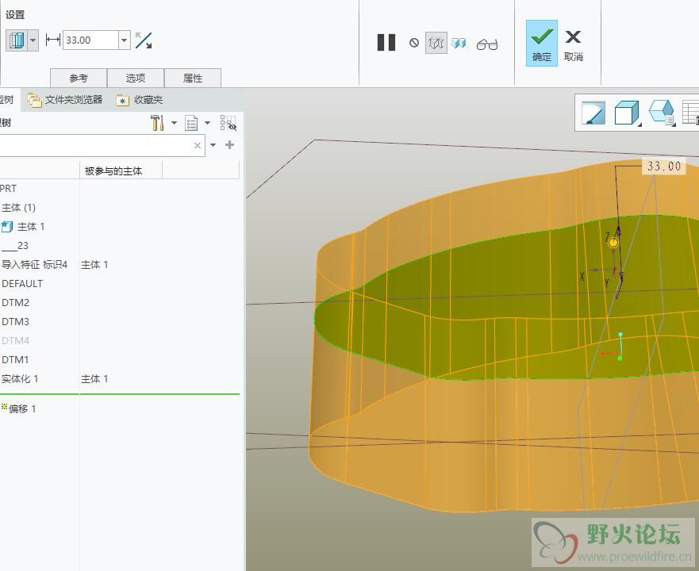Expand the offset value dropdown list
Screen dimensions: 699x571
pos(125,40)
